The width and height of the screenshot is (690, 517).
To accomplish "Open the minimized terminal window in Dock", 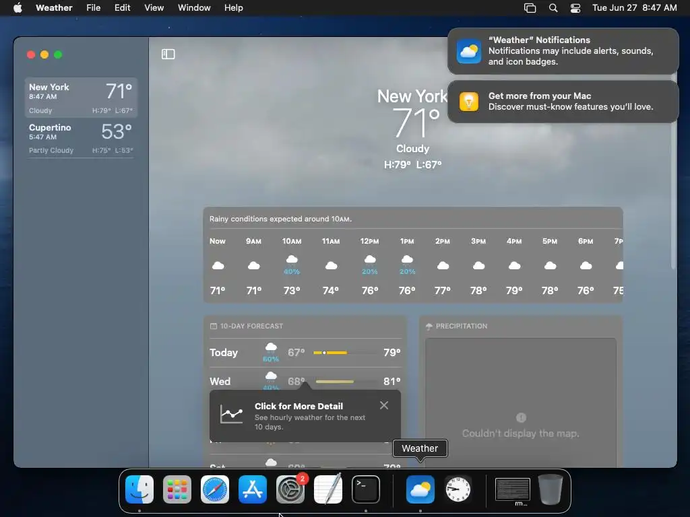I will pos(513,490).
